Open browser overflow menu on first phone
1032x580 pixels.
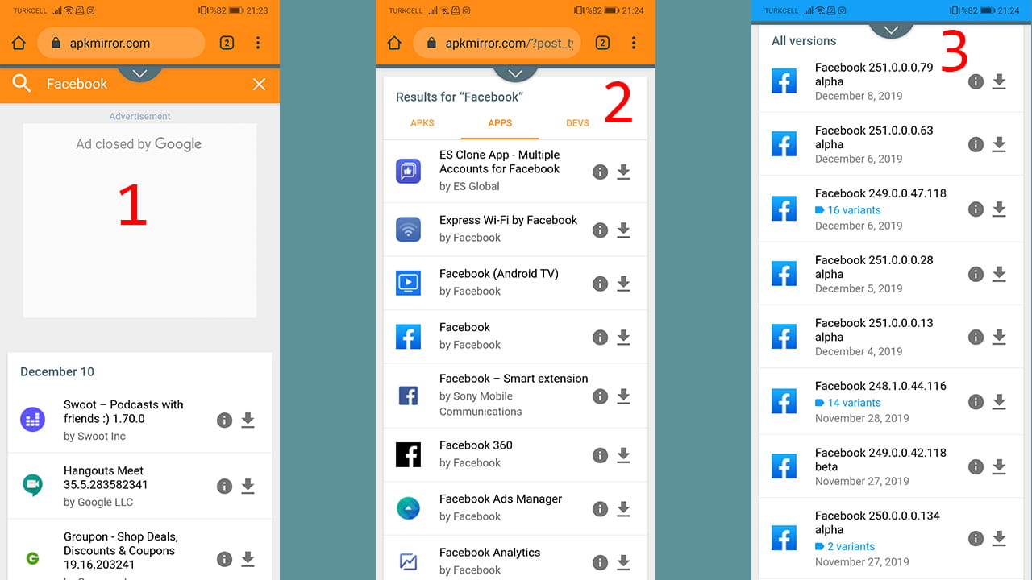tap(258, 43)
